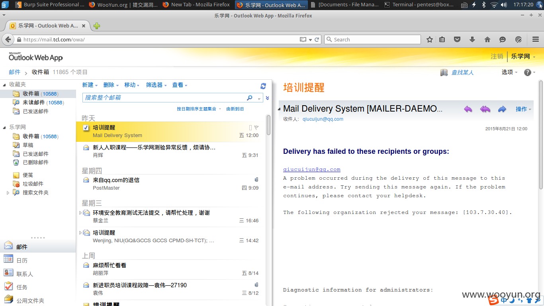The image size is (544, 306).
Task: Click 注销 to sign out
Action: (497, 57)
